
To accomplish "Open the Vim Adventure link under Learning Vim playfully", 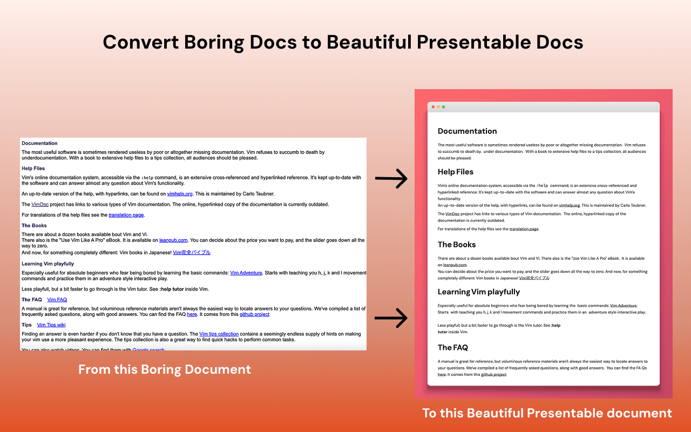I will (246, 273).
